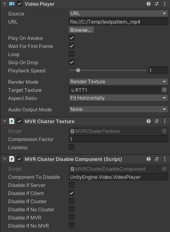Toggle the Disable If Client checkbox
The height and width of the screenshot is (232, 170).
tap(72, 193)
